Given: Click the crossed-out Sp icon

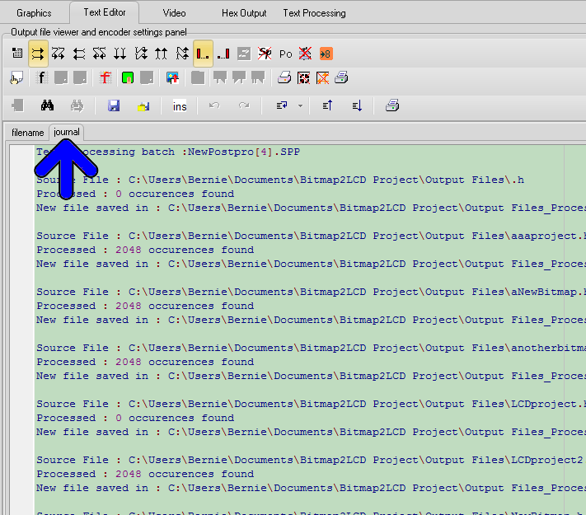Looking at the screenshot, I should pos(265,54).
